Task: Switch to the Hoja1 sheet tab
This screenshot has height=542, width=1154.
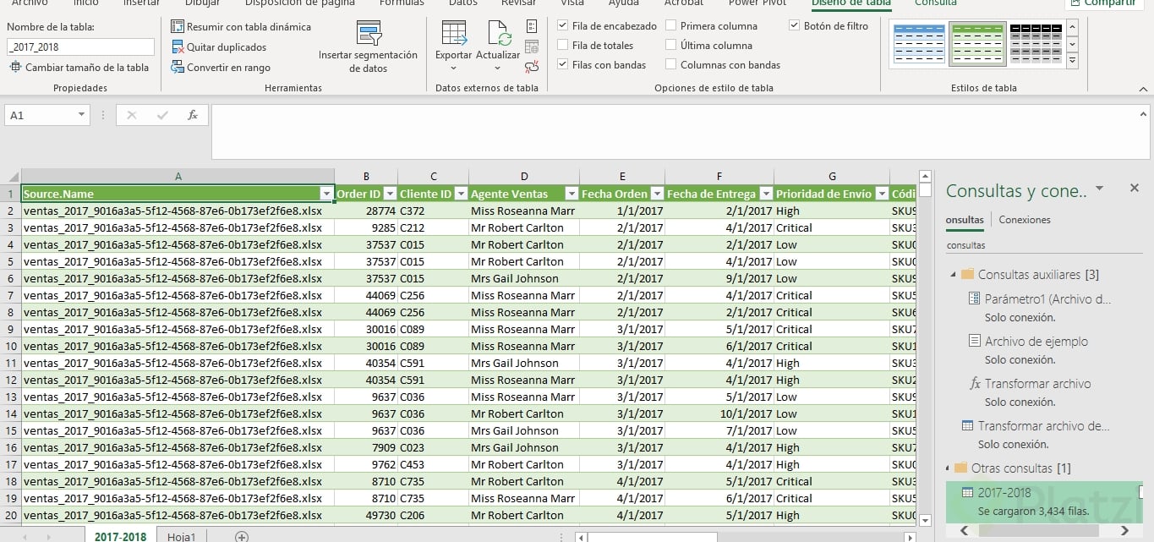Action: pos(181,536)
